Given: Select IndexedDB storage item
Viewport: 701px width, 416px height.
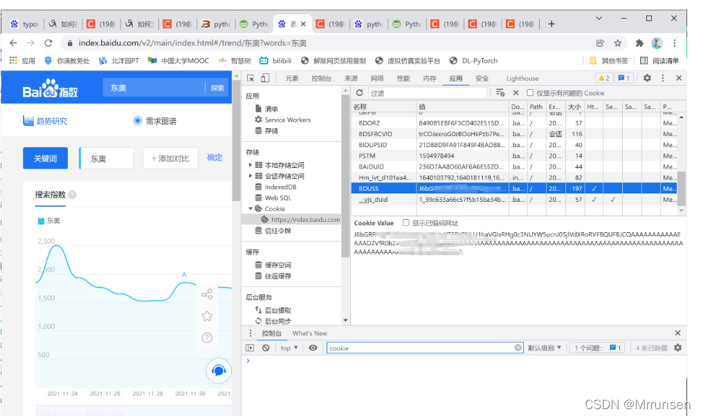Looking at the screenshot, I should 275,187.
